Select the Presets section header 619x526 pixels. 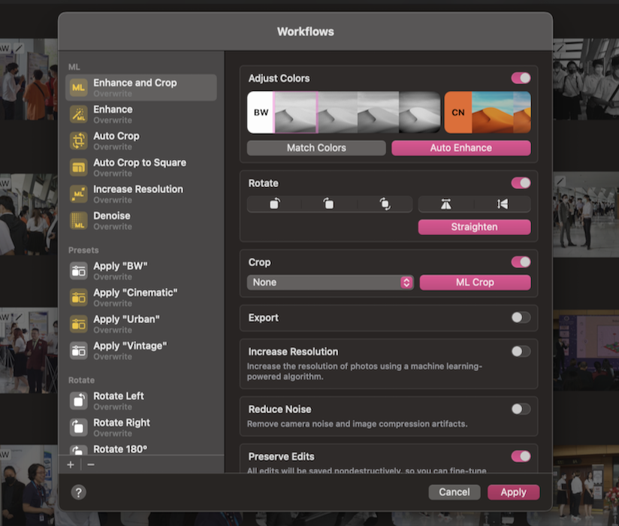click(83, 250)
